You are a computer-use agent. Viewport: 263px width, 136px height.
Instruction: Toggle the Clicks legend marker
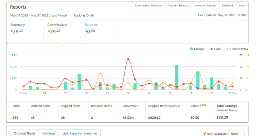coord(212,49)
